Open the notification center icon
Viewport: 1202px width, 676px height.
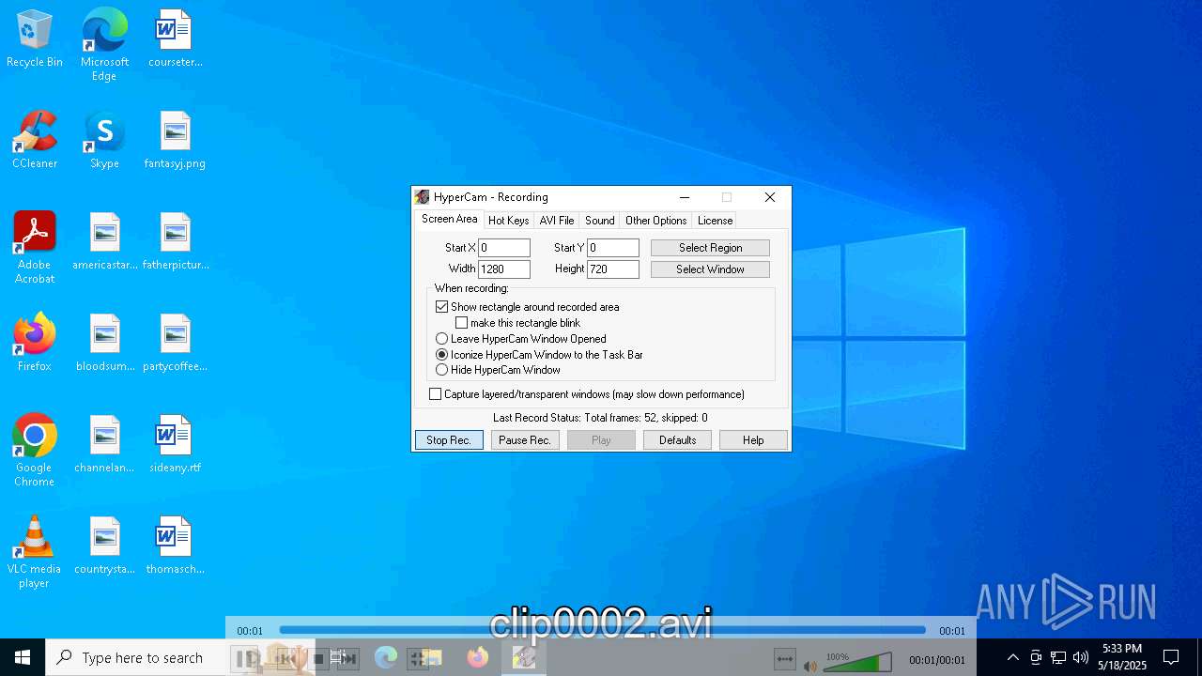[x=1171, y=657]
